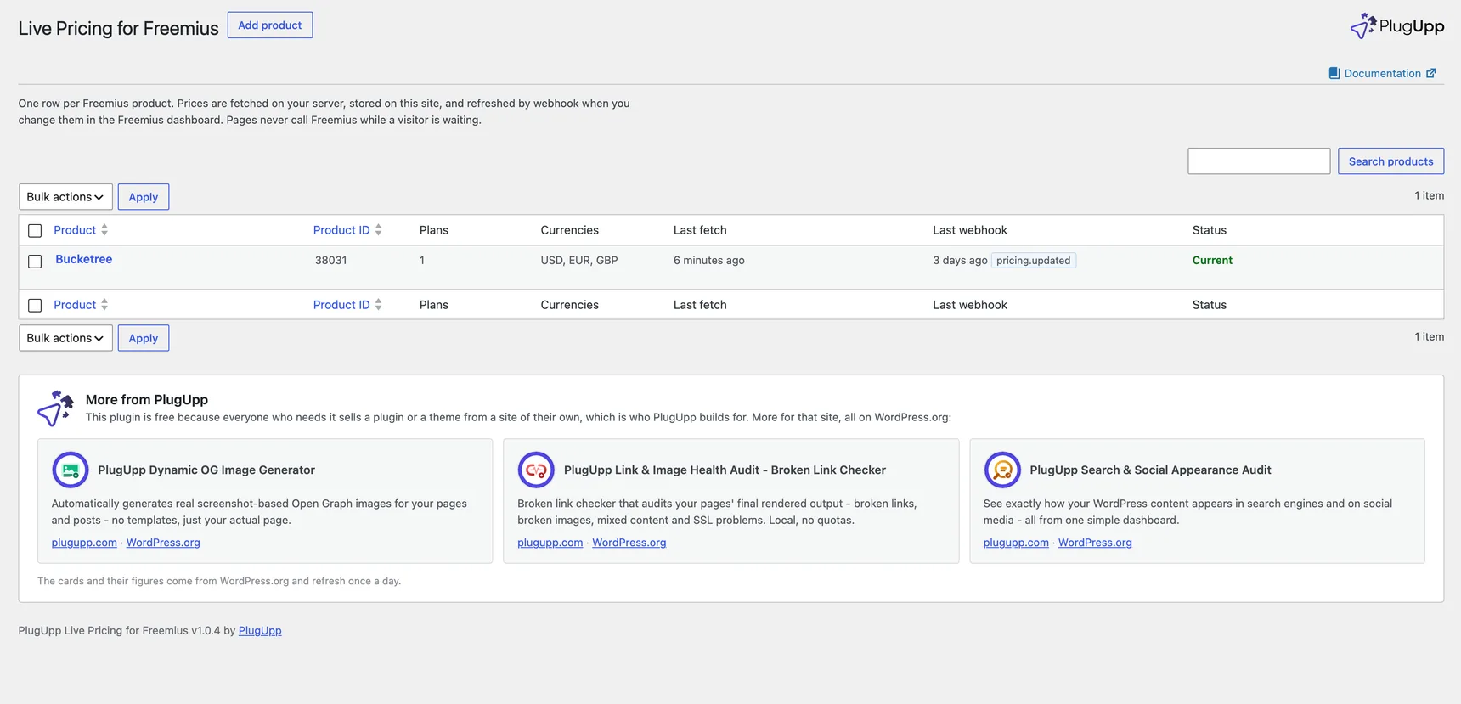Click the Search products button
Image resolution: width=1461 pixels, height=704 pixels.
point(1390,161)
